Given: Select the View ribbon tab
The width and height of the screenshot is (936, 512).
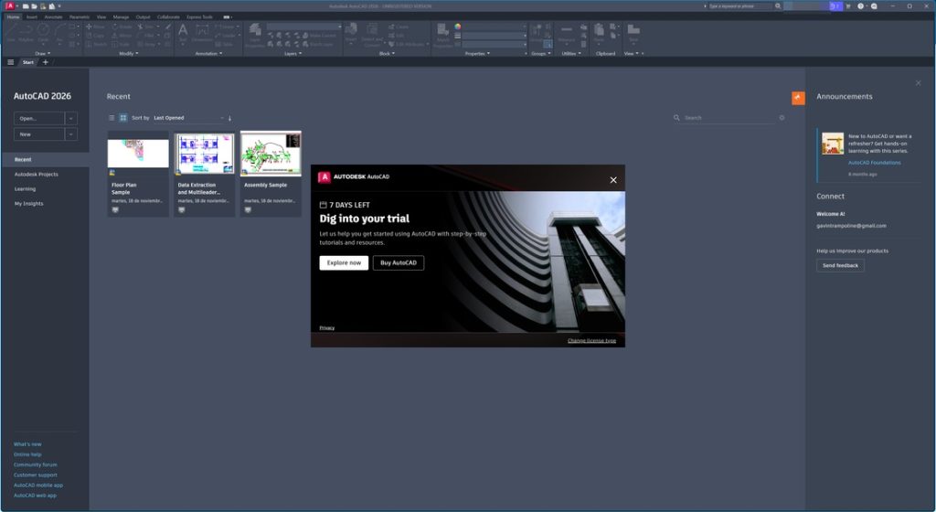Looking at the screenshot, I should 101,16.
